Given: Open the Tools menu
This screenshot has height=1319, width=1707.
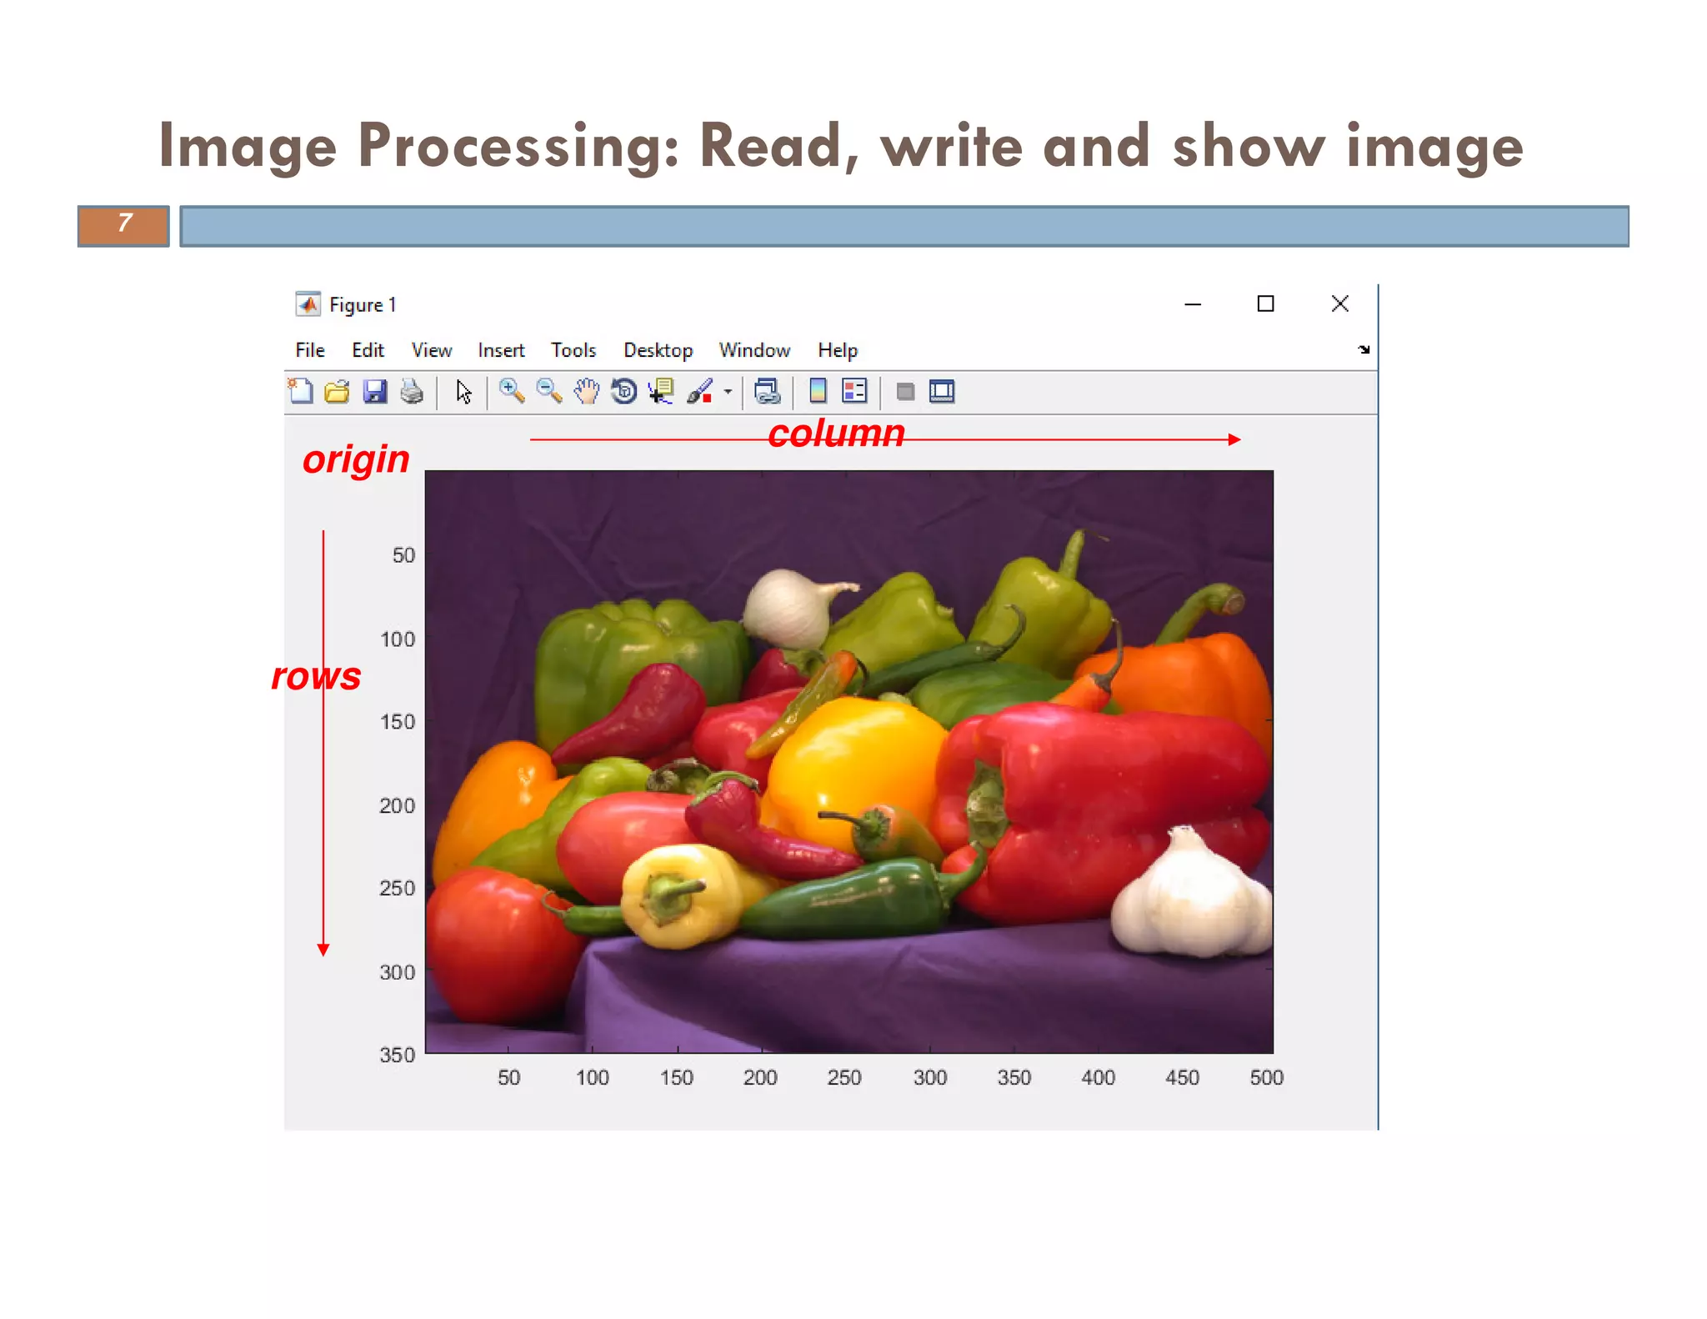Looking at the screenshot, I should [x=573, y=350].
